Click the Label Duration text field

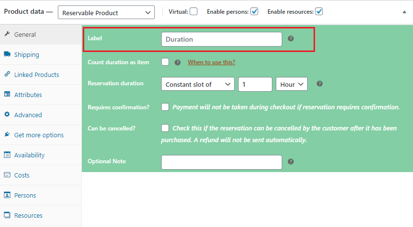pos(221,39)
